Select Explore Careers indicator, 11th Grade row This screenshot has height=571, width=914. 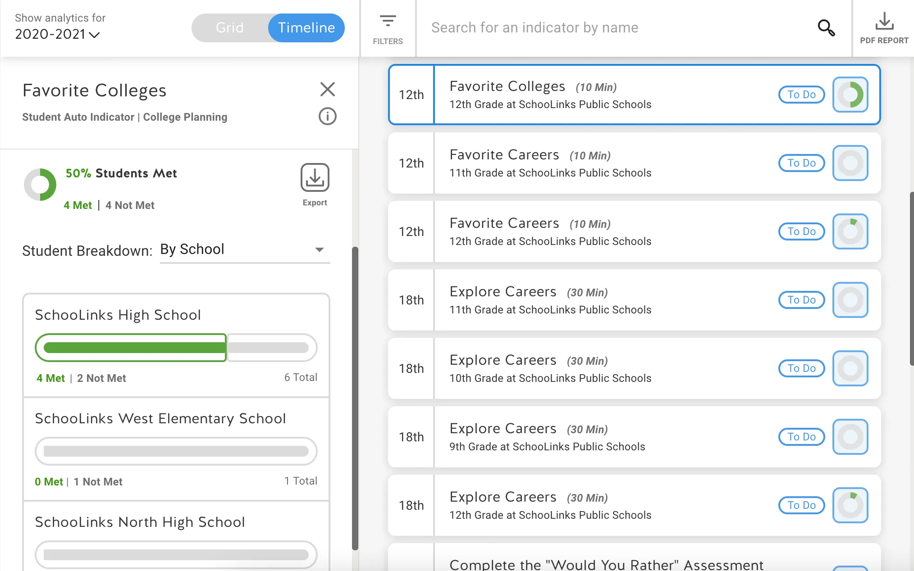635,300
